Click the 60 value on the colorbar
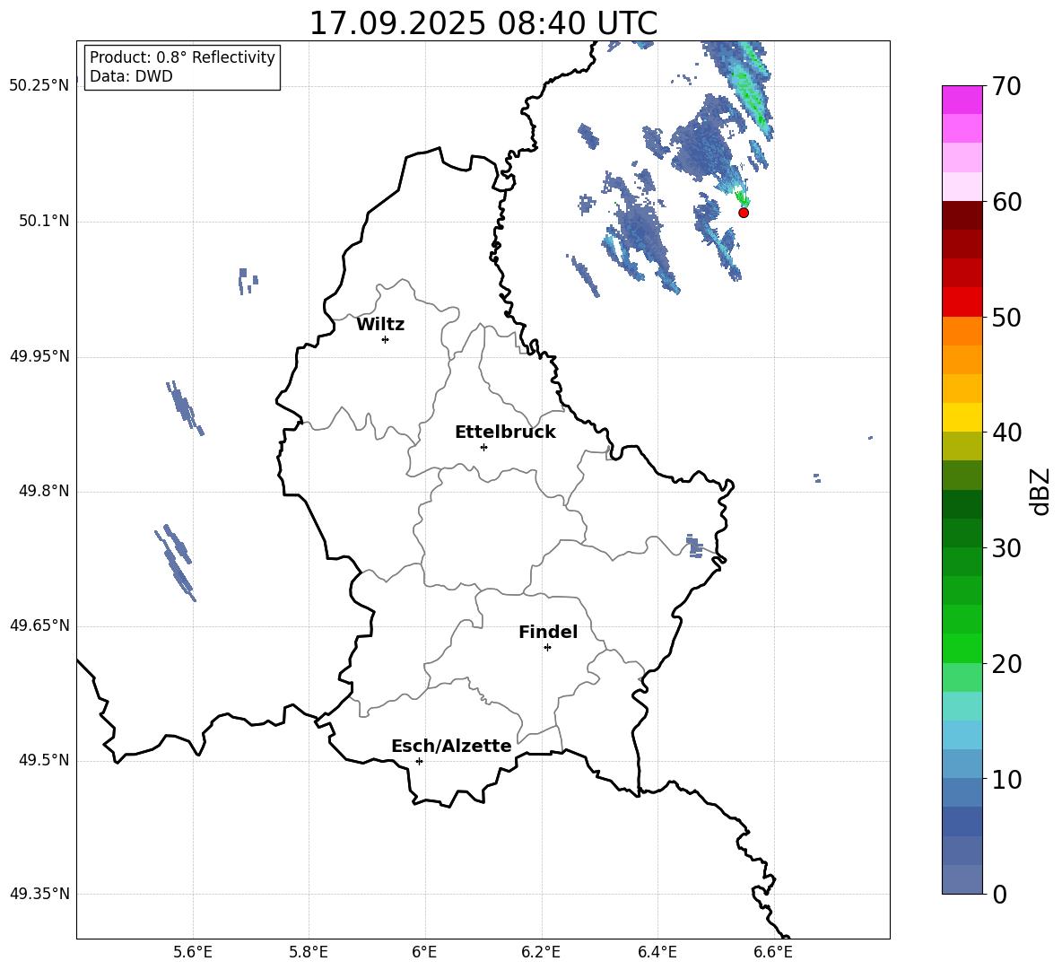Viewport: 1062px width, 970px height. point(1006,202)
